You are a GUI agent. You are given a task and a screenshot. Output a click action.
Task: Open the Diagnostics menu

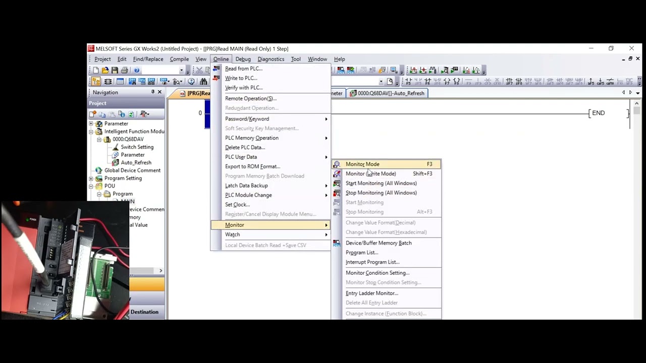pyautogui.click(x=271, y=59)
